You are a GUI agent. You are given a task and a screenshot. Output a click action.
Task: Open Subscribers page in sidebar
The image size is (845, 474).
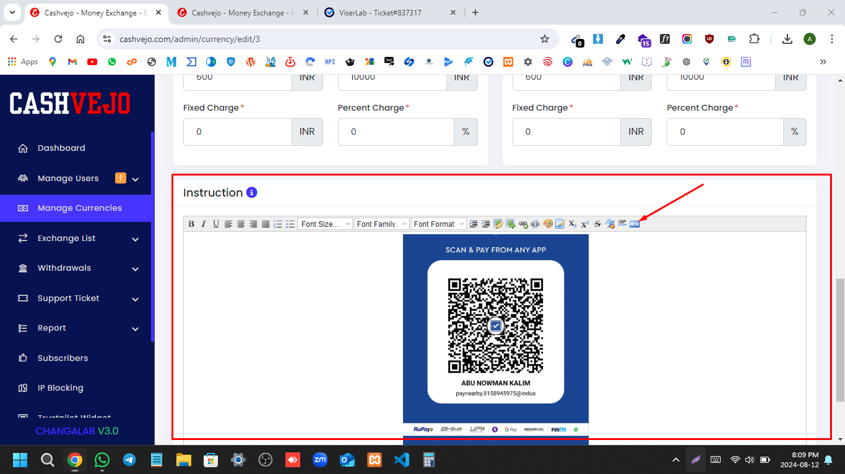point(76,358)
